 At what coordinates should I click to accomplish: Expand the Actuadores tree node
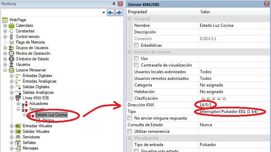[x=18, y=104]
